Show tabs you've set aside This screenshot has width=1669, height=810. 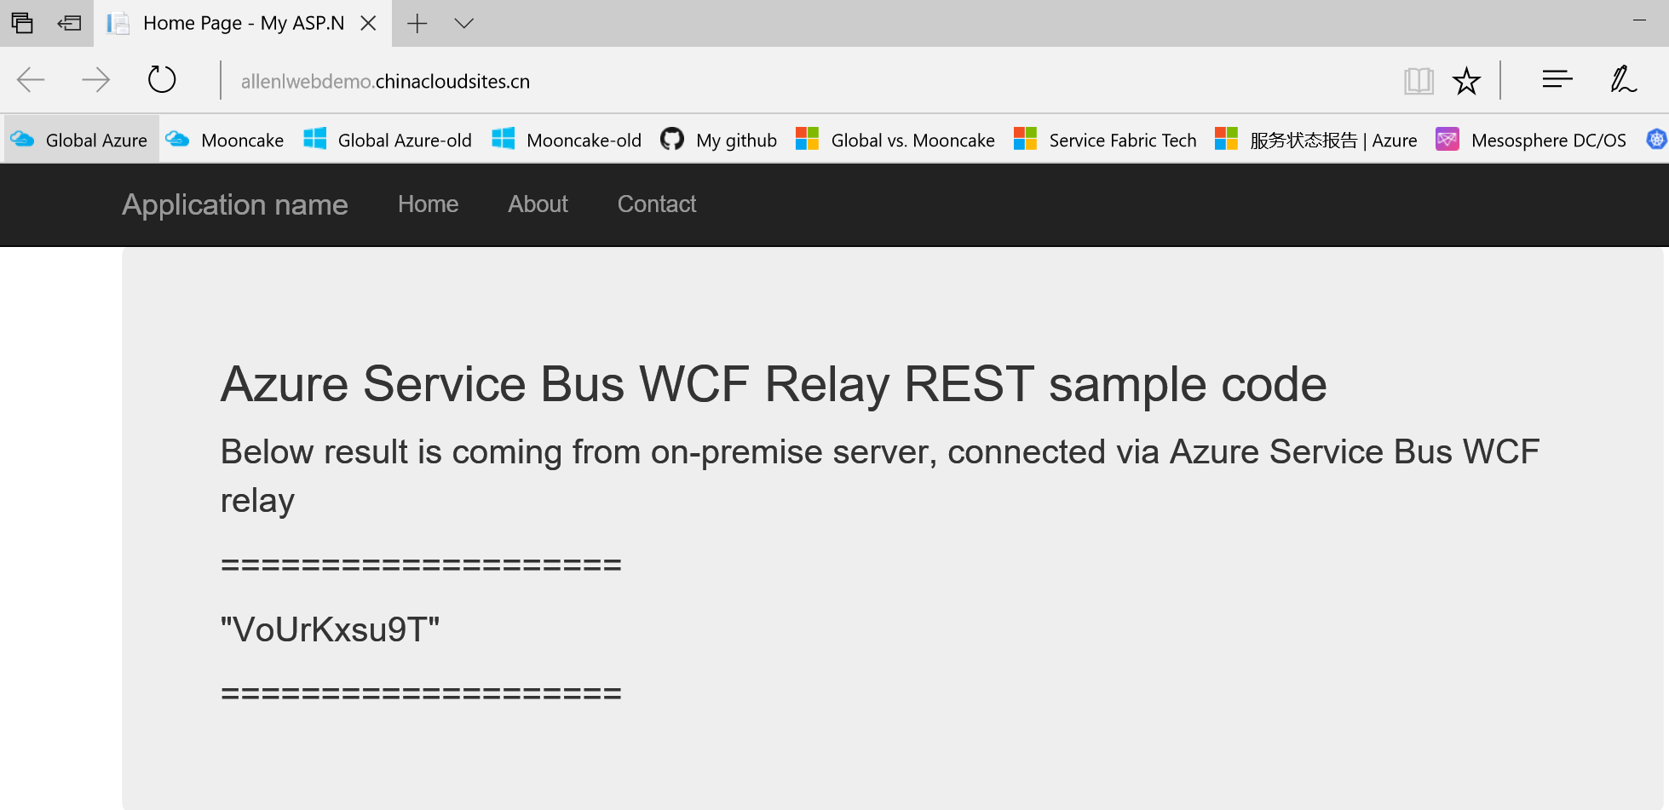point(22,23)
